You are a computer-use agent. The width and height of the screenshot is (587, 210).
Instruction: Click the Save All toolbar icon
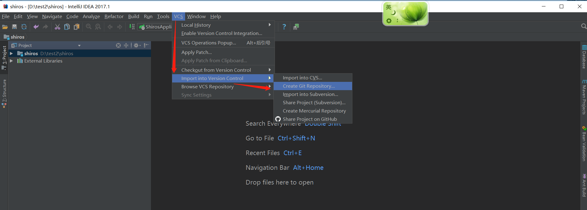click(14, 27)
